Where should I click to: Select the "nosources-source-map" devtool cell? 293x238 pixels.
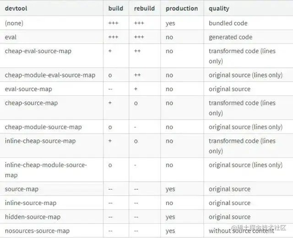pos(37,231)
